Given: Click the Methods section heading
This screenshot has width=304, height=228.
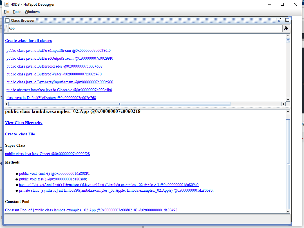Looking at the screenshot, I should [x=12, y=162].
